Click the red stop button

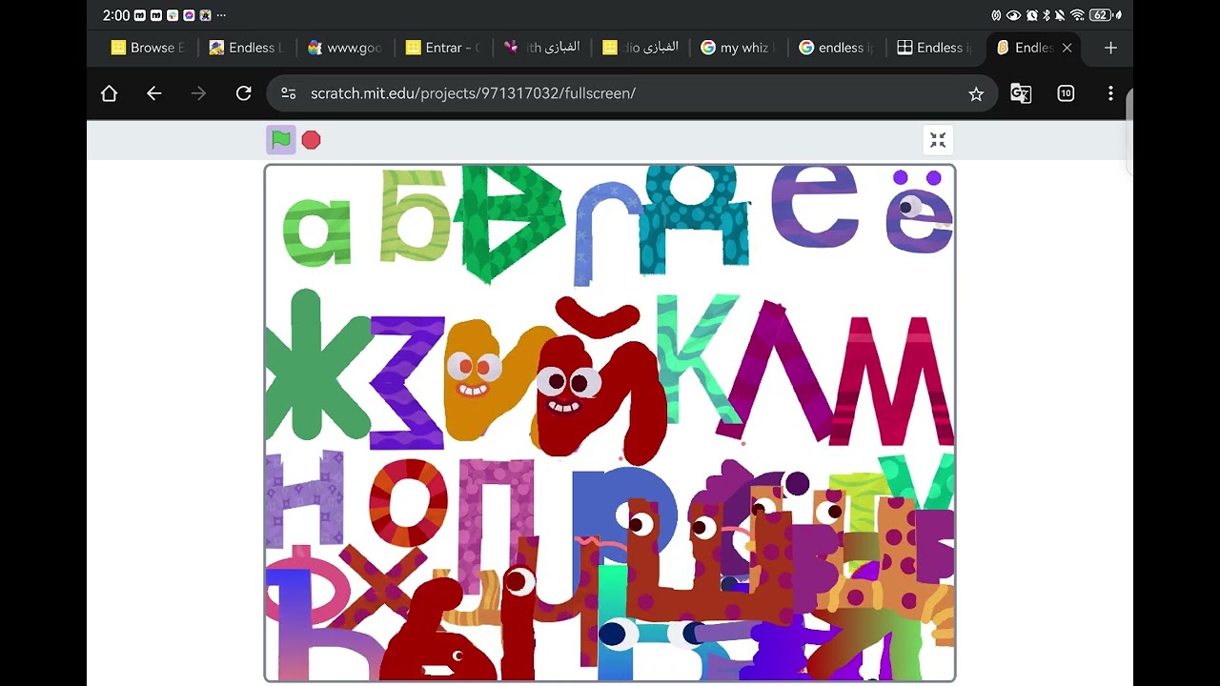pos(311,140)
